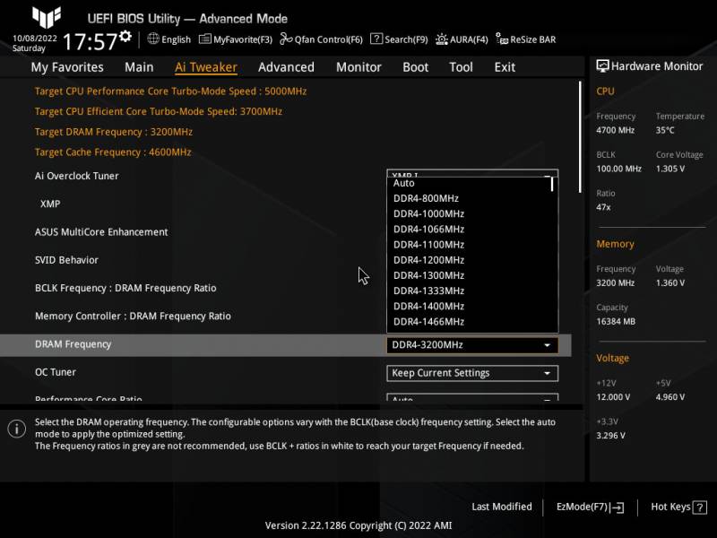The width and height of the screenshot is (717, 538).
Task: Click the 10/08/2022 date text
Action: [35, 38]
